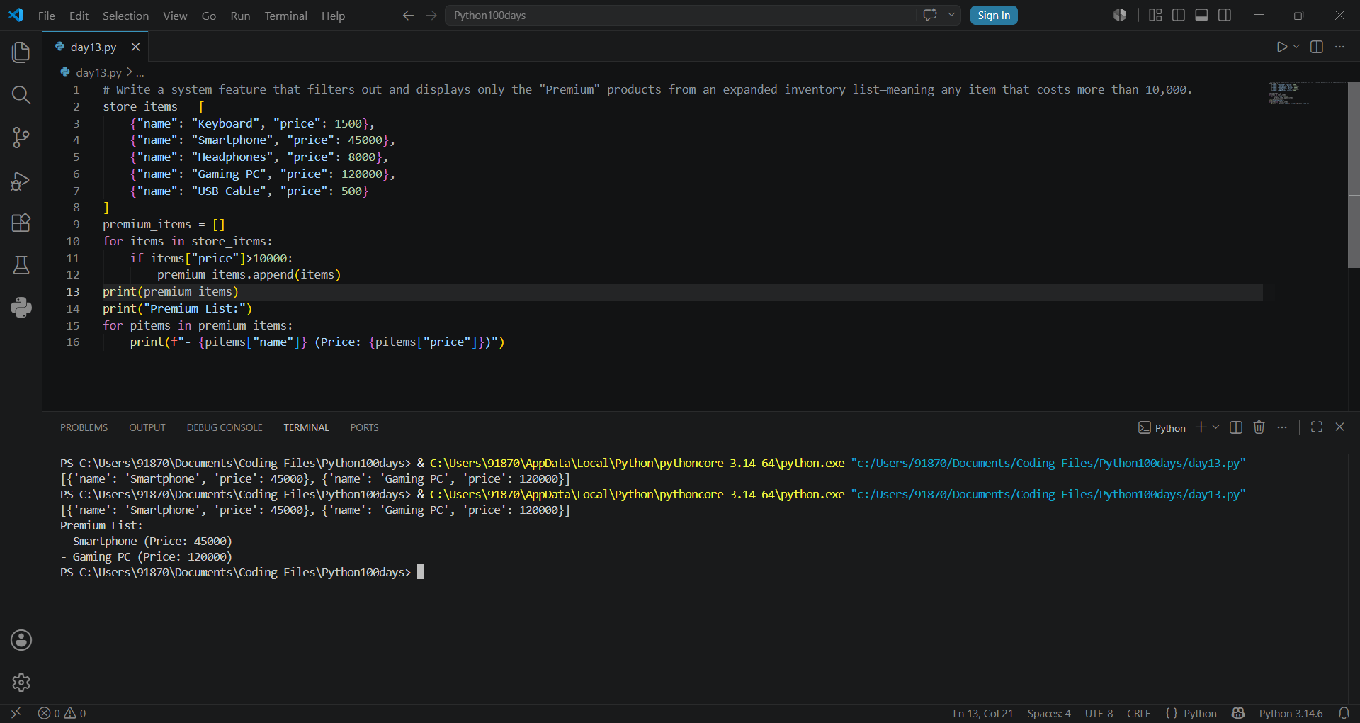The image size is (1360, 723).
Task: Open the Testing flask view
Action: coord(21,265)
